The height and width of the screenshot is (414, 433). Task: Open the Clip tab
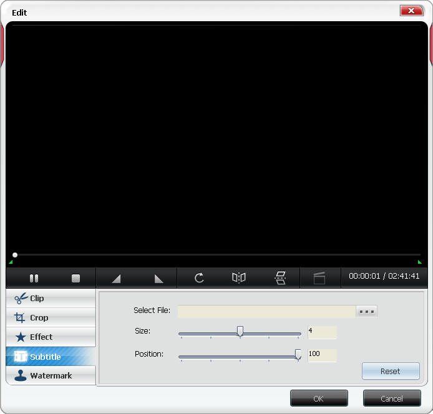click(51, 299)
